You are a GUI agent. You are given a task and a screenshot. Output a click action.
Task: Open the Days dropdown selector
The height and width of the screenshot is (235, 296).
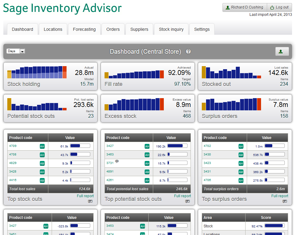(x=16, y=51)
